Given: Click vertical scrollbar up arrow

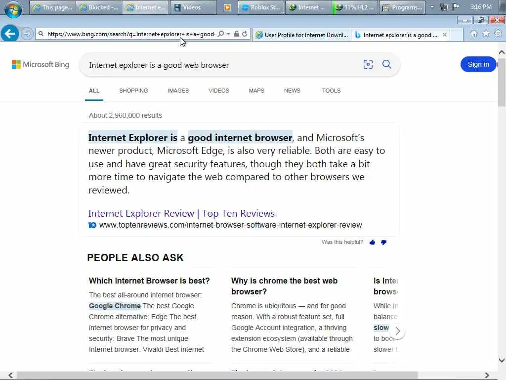Looking at the screenshot, I should [x=502, y=52].
